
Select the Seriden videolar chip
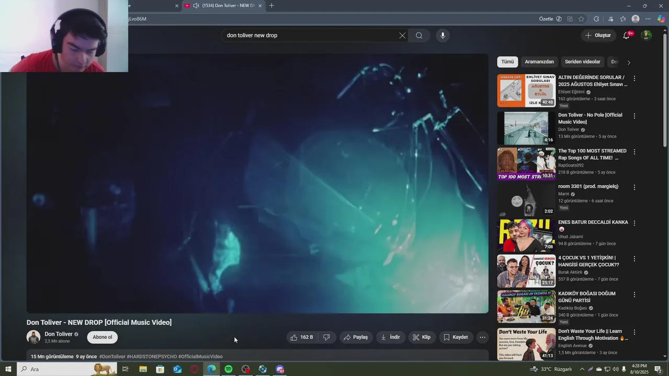click(582, 62)
